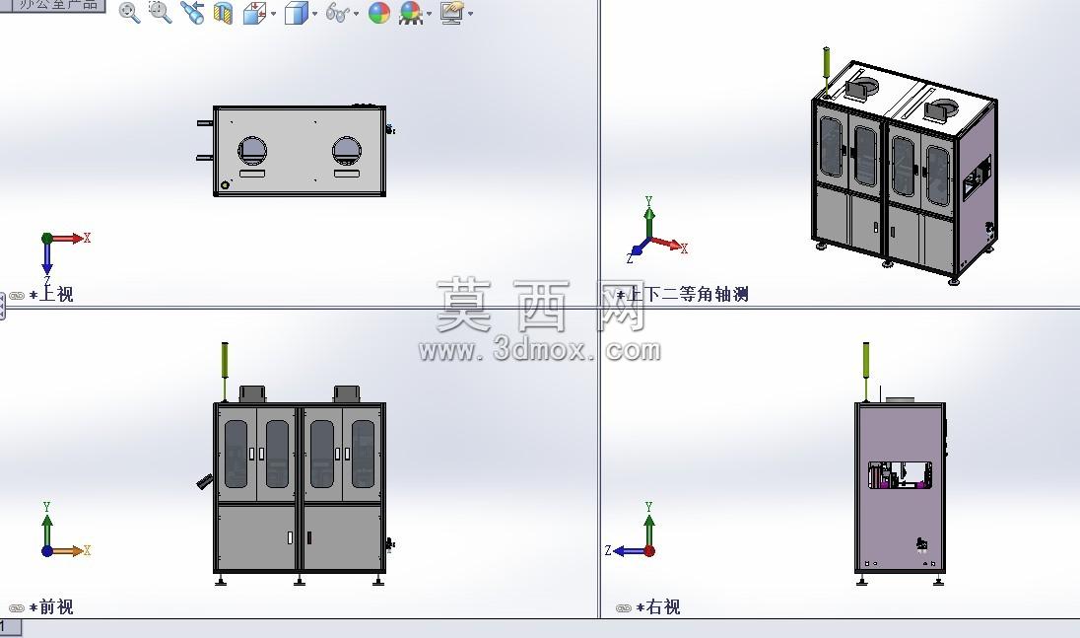Click the Previous View icon

point(192,13)
